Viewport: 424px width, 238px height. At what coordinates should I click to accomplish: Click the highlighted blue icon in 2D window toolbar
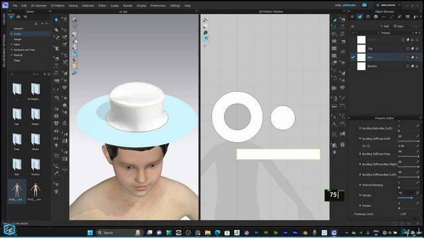[206, 39]
